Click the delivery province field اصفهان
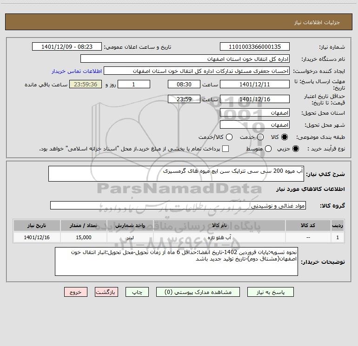Viewport: 358px width, 346px height. point(255,112)
